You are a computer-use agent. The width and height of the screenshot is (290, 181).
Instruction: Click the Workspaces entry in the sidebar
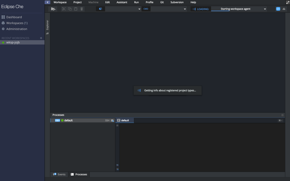[x=16, y=23]
